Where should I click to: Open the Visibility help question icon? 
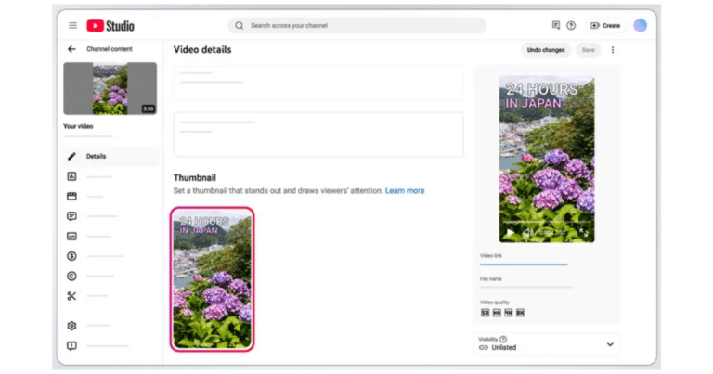click(x=503, y=339)
